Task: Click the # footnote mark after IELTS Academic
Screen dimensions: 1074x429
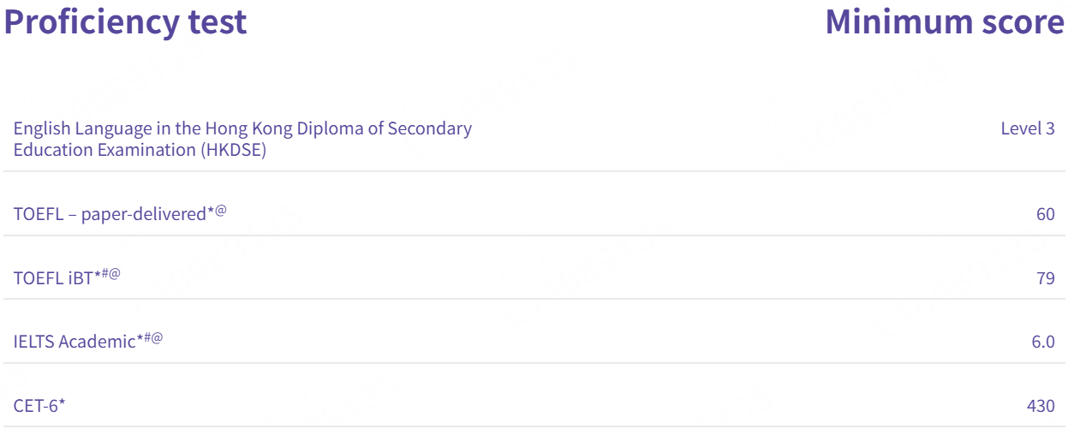Action: click(x=147, y=338)
